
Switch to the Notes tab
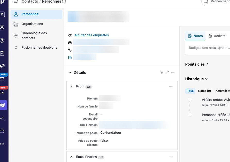tap(195, 36)
